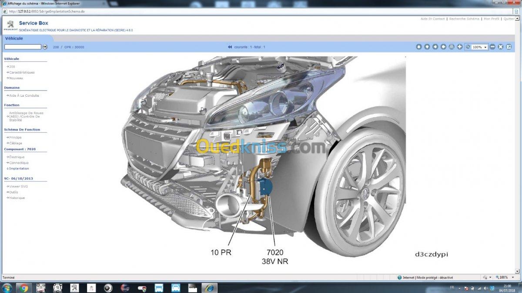Open the Connectique component view

(x=19, y=163)
